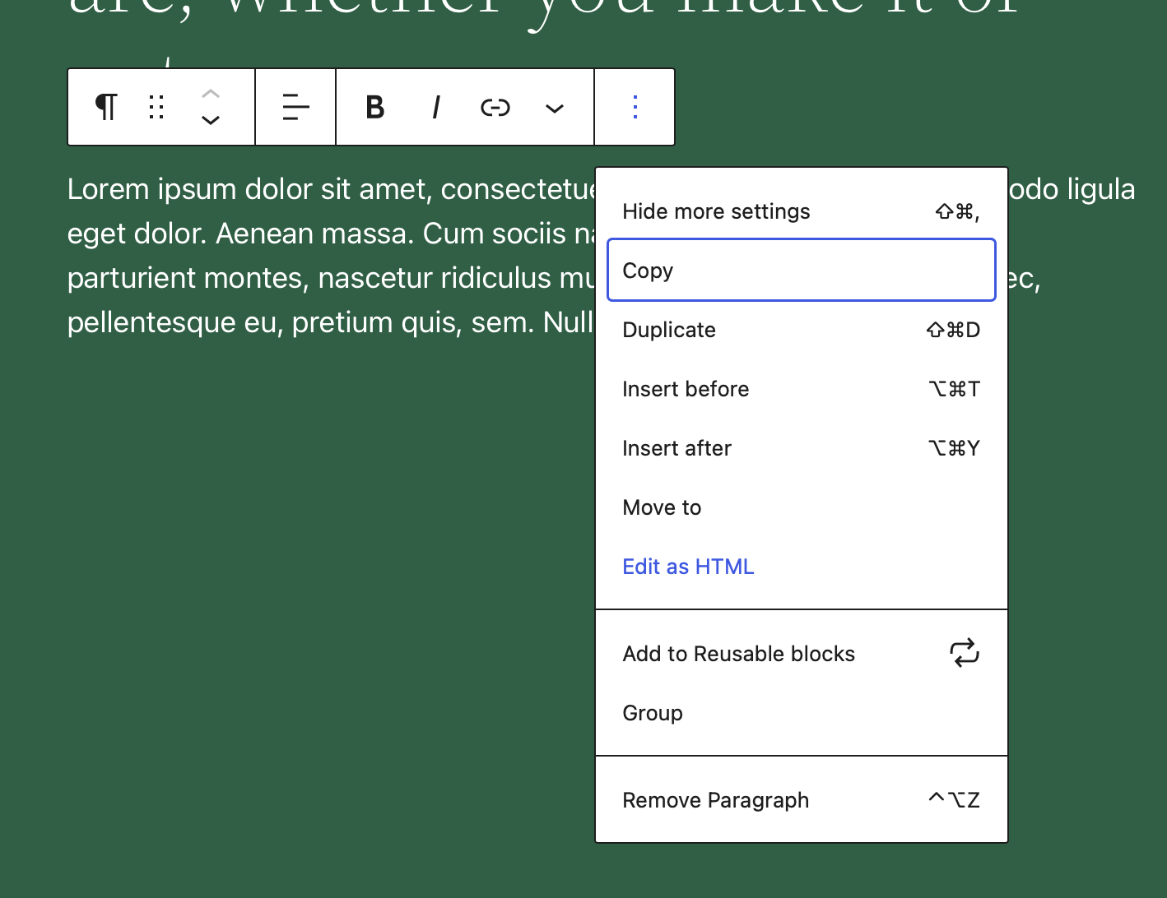1167x898 pixels.
Task: Open the Link insertion tool
Action: 495,107
